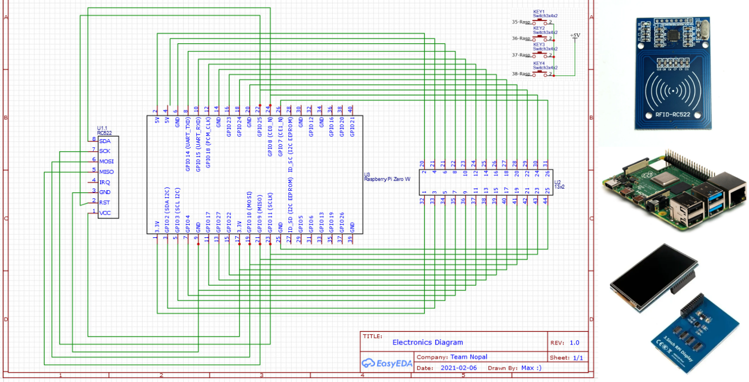Click the GPIO23 pin label
The width and height of the screenshot is (749, 382).
tap(229, 126)
